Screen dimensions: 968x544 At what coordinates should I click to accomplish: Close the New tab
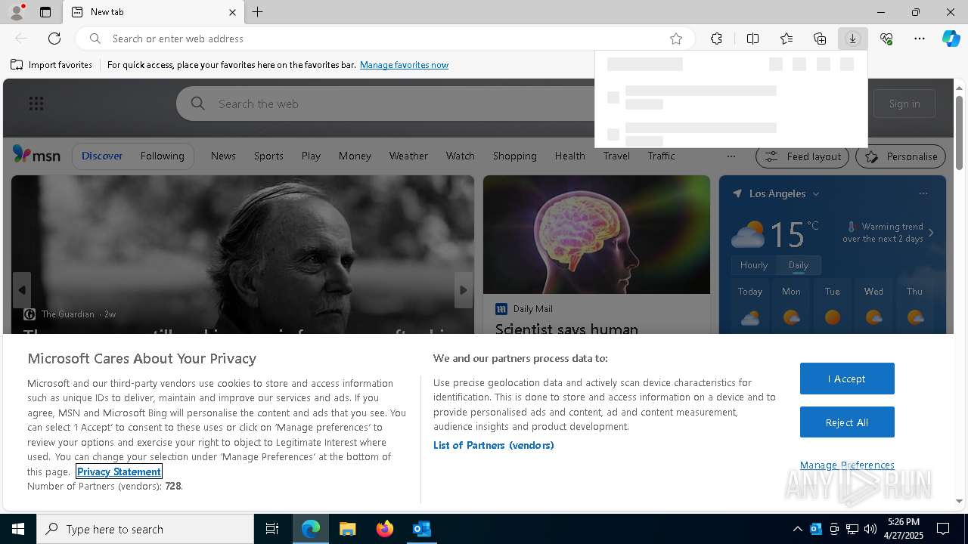[232, 12]
